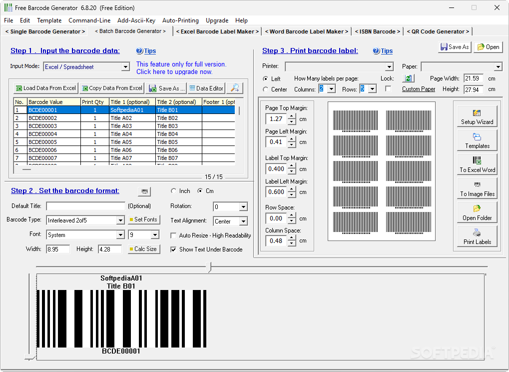Launch the Setup Wizard
Image resolution: width=509 pixels, height=372 pixels.
coord(477,116)
